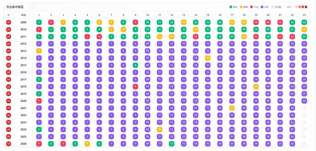This screenshot has width=316, height=151.
Task: Open yellow question 14 in 2010 row
Action: (196, 29)
